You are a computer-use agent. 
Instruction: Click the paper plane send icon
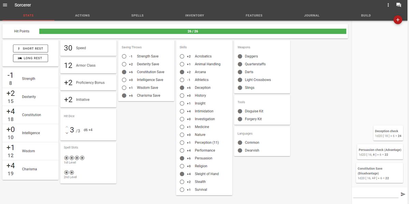pyautogui.click(x=403, y=194)
